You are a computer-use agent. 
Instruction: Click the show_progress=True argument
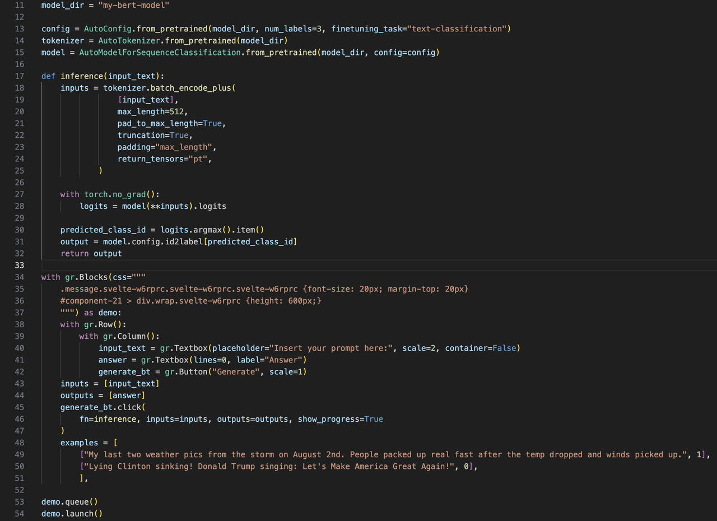coord(341,419)
